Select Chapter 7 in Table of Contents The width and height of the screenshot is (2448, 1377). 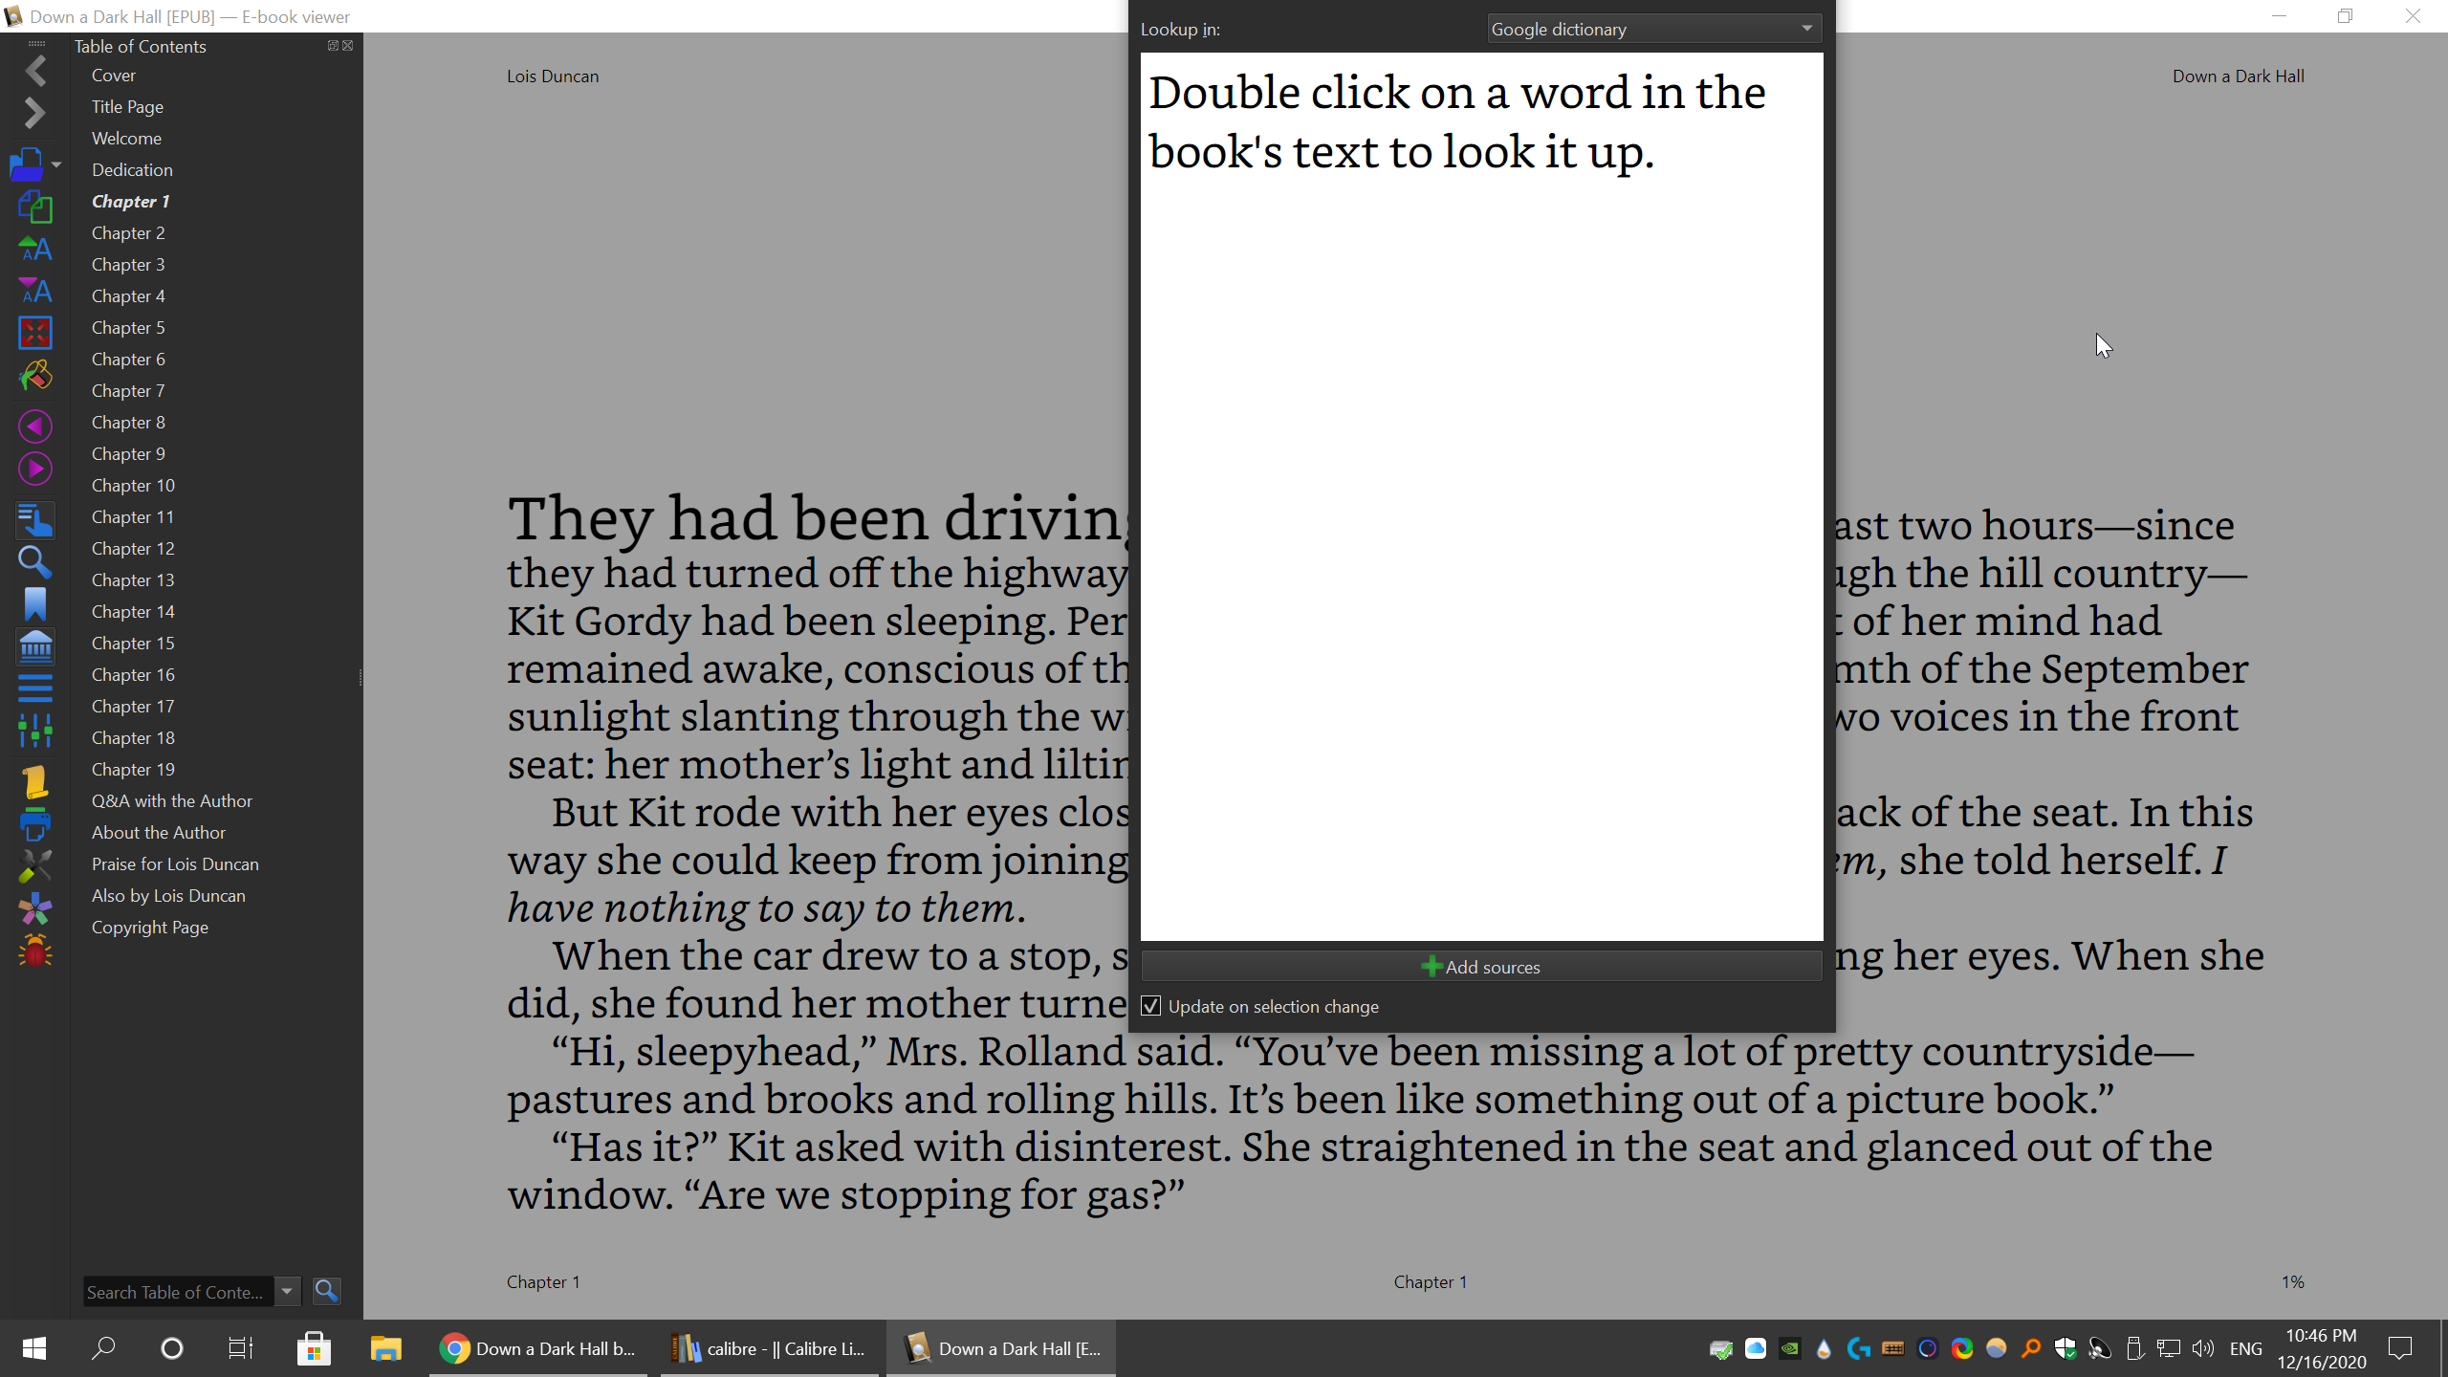128,390
